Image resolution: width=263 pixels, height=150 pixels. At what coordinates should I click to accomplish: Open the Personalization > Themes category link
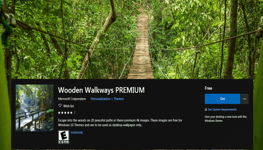107,99
